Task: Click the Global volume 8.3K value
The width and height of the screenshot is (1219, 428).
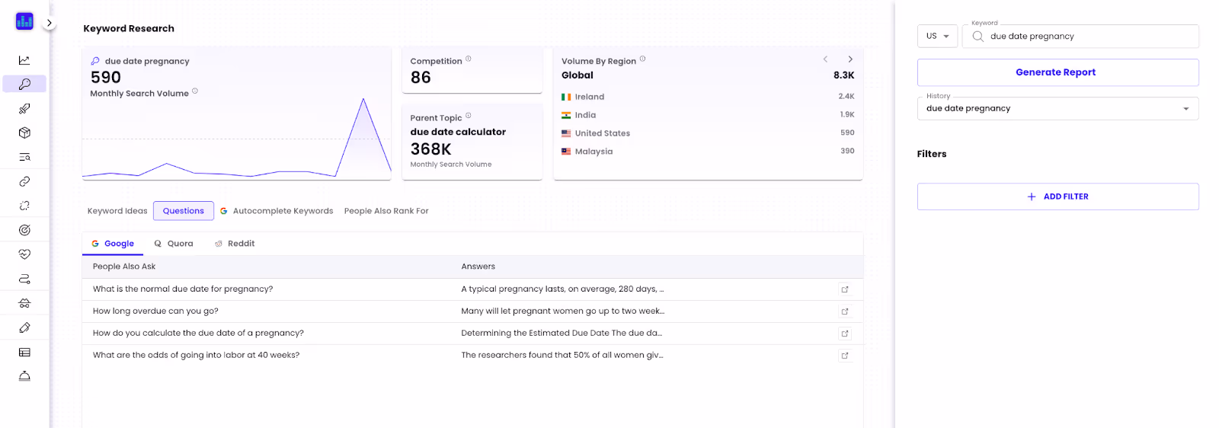Action: coord(843,75)
